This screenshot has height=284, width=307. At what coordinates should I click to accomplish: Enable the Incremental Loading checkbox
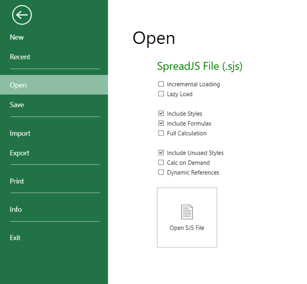pyautogui.click(x=161, y=84)
